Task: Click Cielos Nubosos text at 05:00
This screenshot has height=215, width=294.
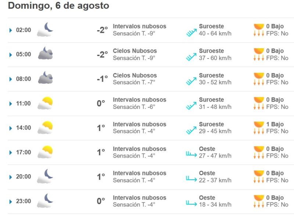Action: (135, 51)
